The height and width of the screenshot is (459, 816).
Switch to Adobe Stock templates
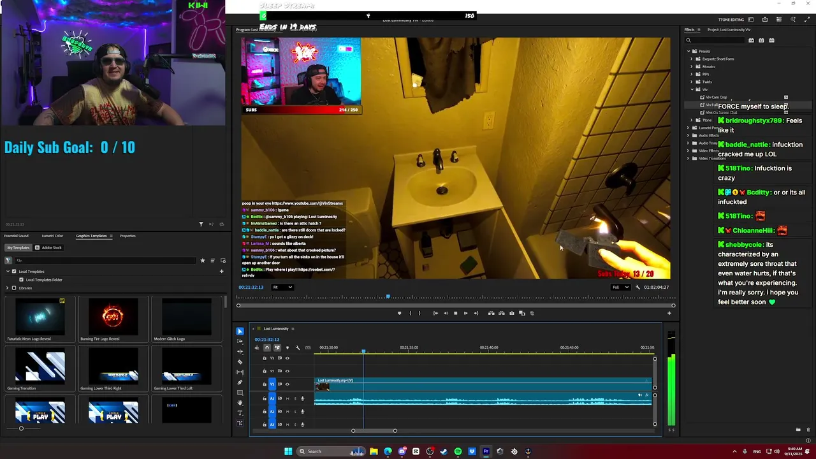point(48,247)
